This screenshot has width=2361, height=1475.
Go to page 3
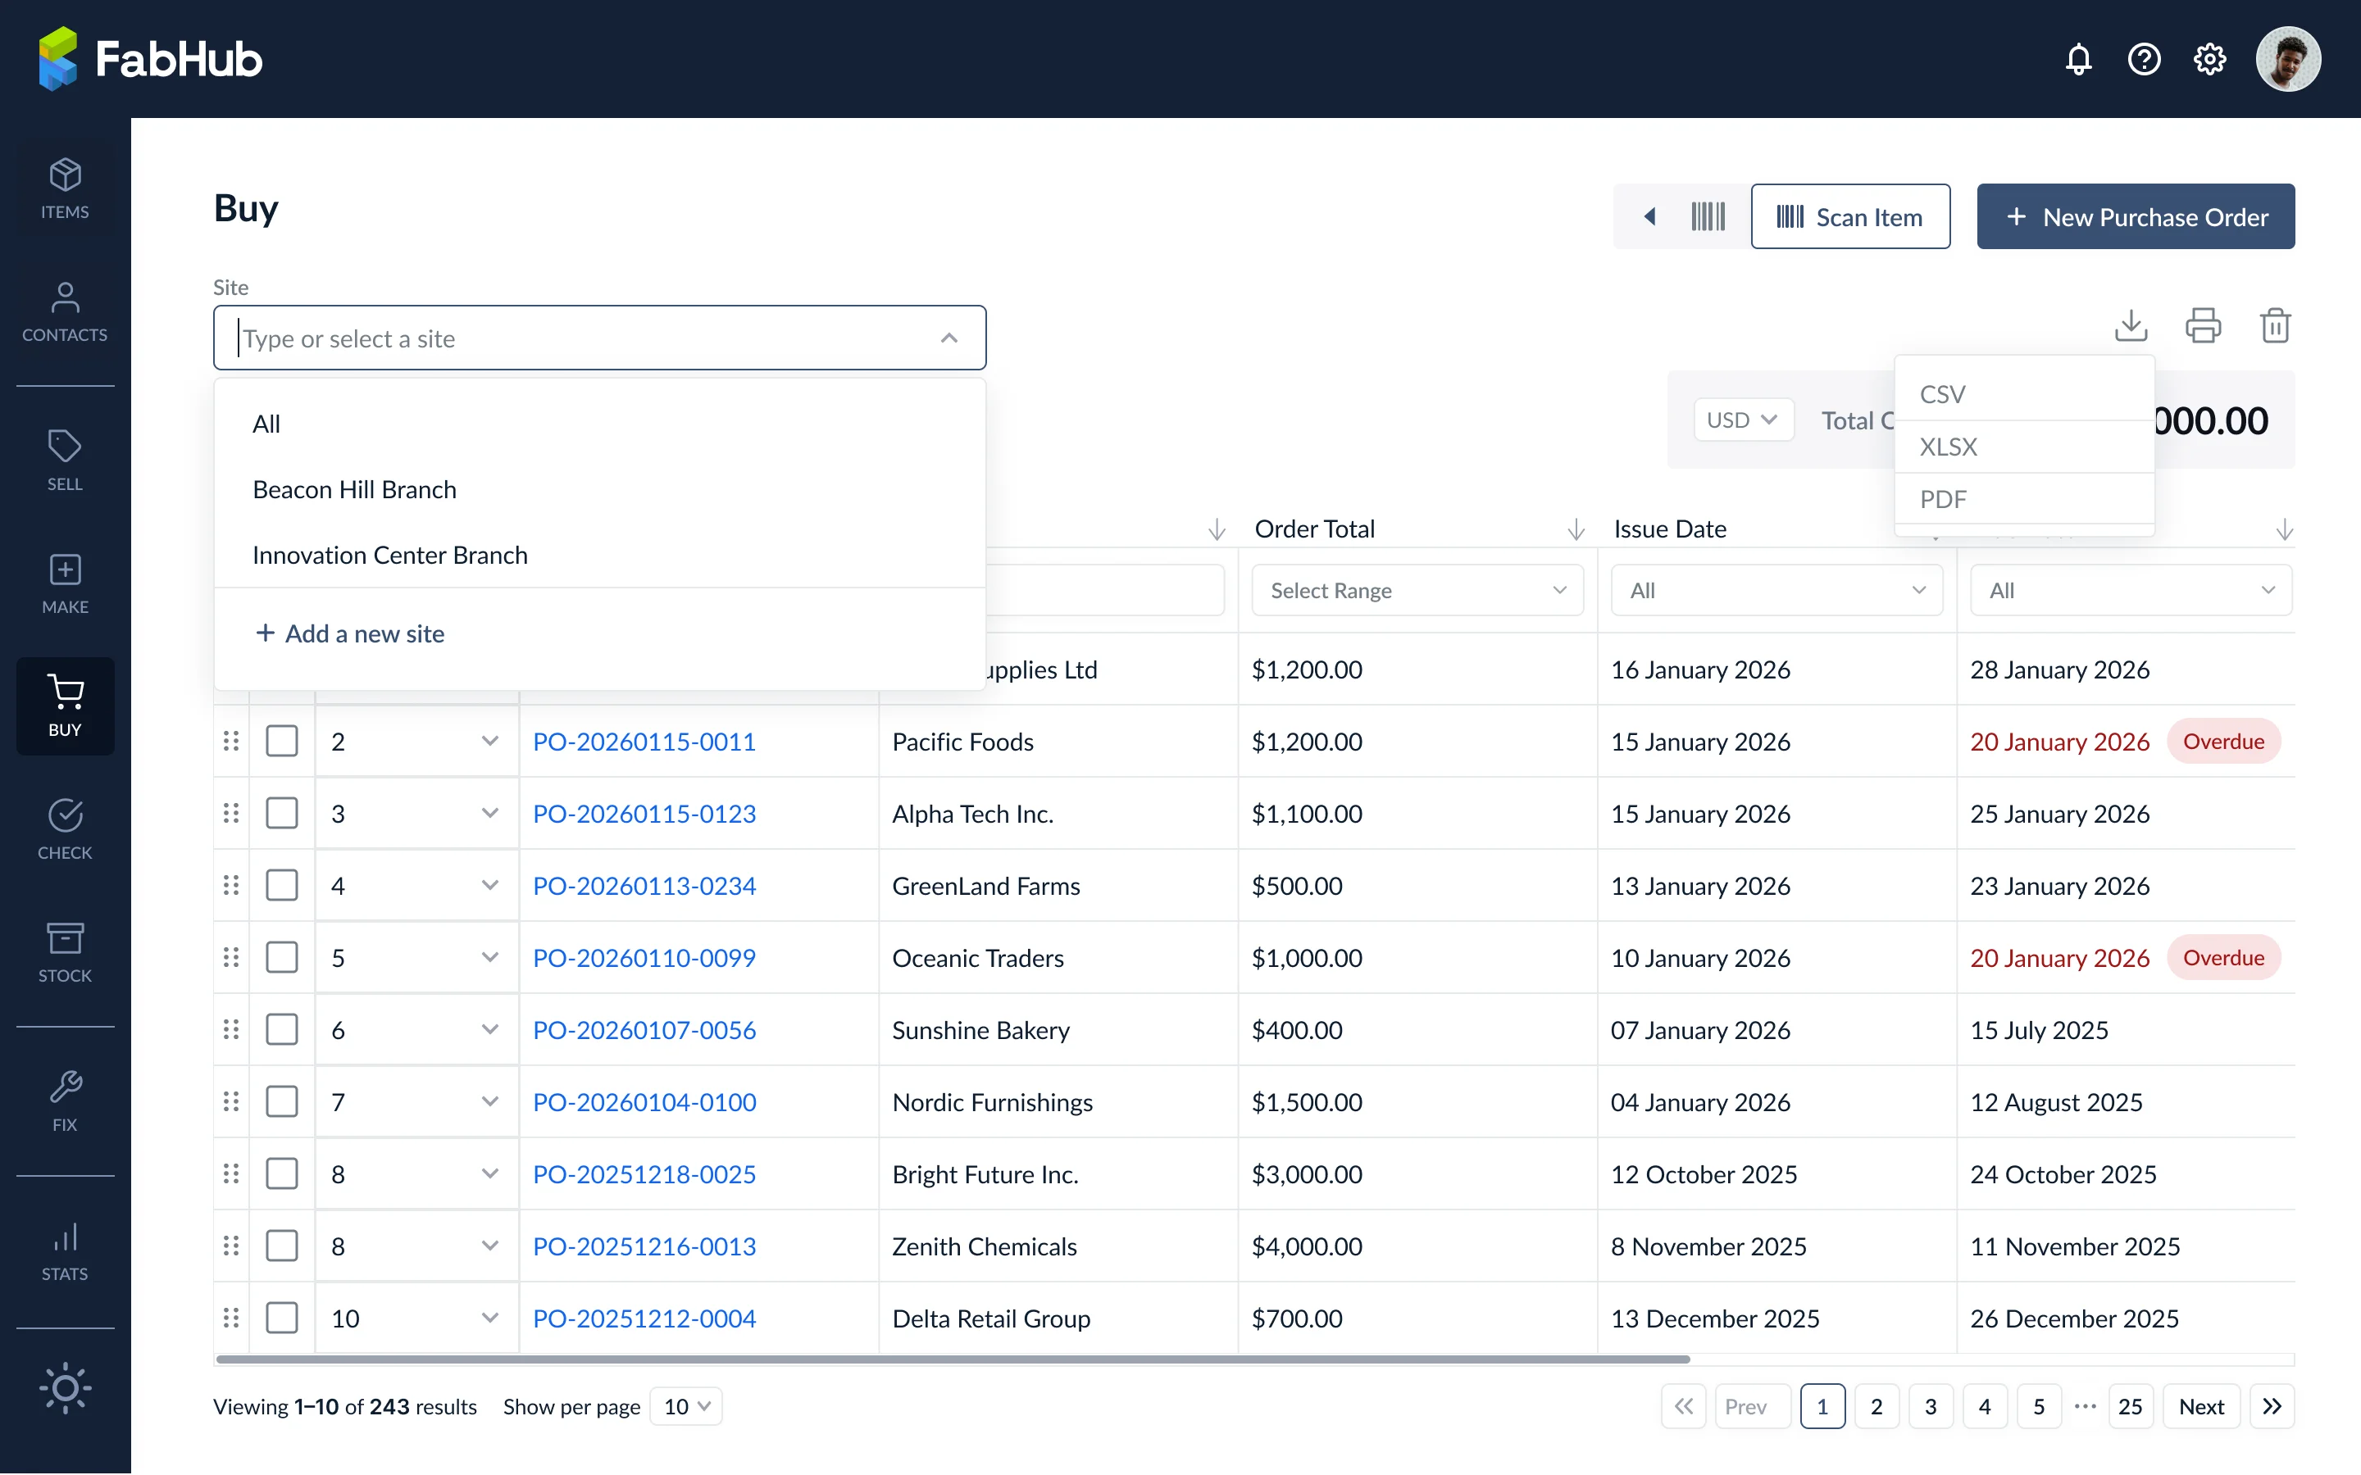1930,1405
